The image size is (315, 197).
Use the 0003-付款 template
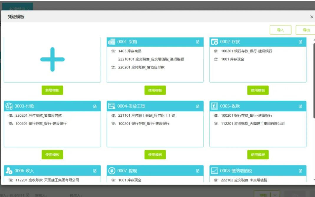pyautogui.click(x=52, y=155)
